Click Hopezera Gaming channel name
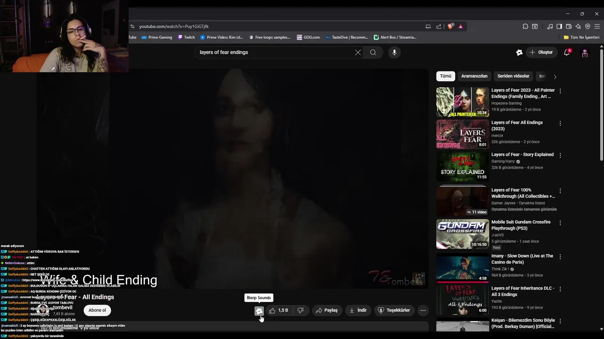The height and width of the screenshot is (339, 604). tap(506, 103)
